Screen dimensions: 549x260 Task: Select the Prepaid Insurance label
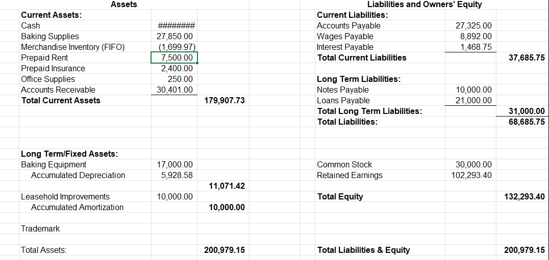tap(53, 68)
